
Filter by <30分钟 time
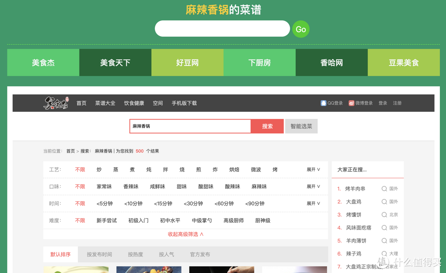193,204
